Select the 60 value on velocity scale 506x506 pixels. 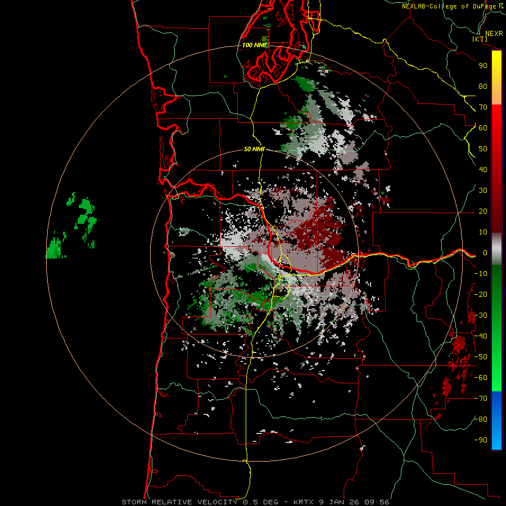[x=483, y=128]
